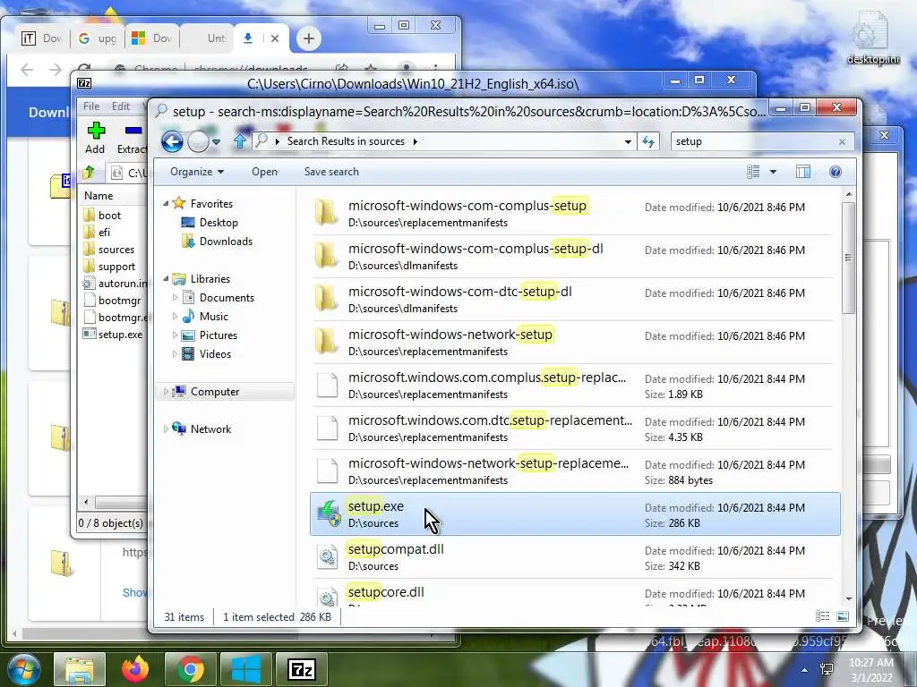Click the up-level arrow in Explorer

click(x=240, y=140)
